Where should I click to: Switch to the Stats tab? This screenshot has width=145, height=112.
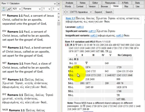pyautogui.click(x=137, y=3)
